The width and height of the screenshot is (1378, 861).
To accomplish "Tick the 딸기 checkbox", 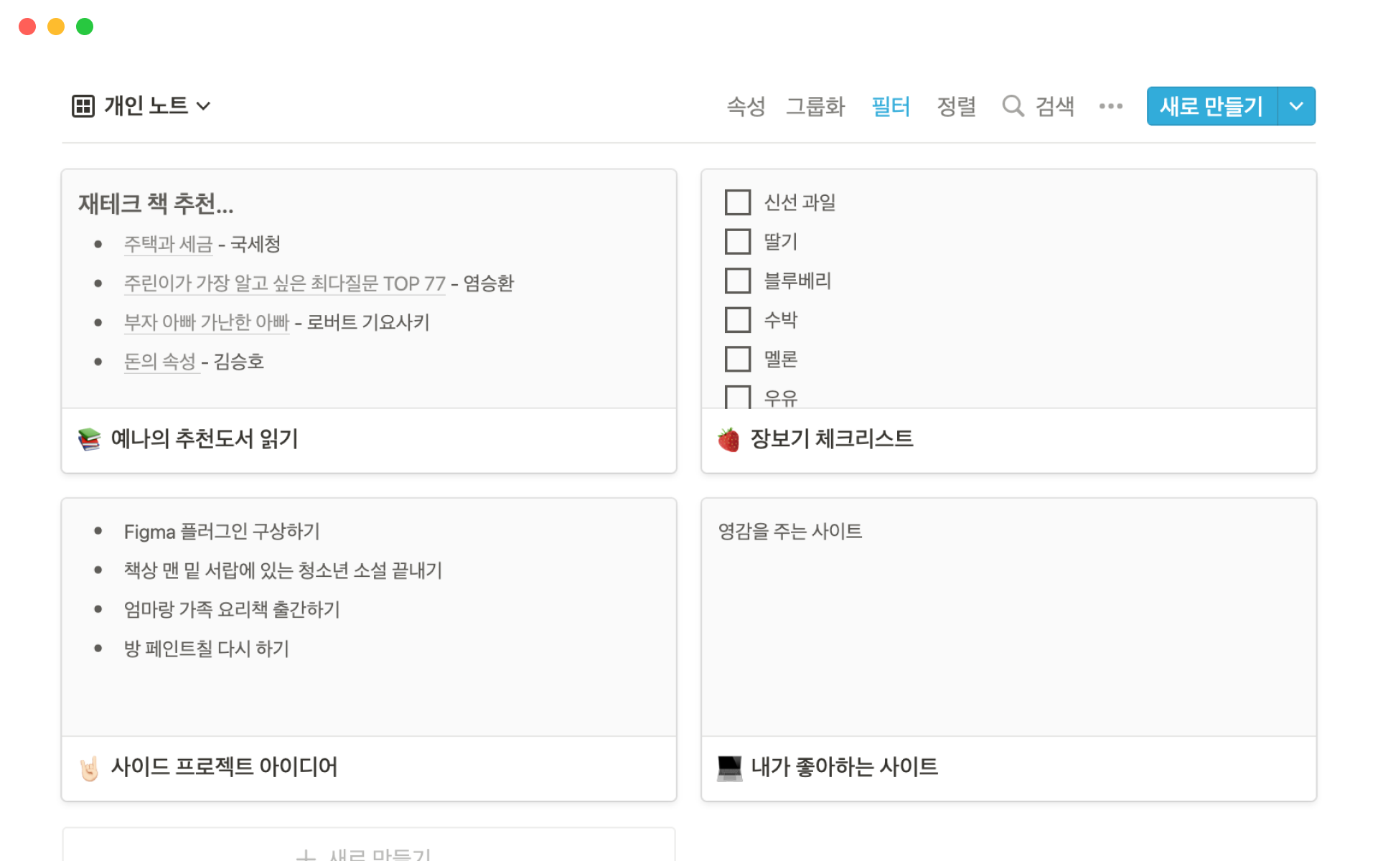I will tap(737, 242).
